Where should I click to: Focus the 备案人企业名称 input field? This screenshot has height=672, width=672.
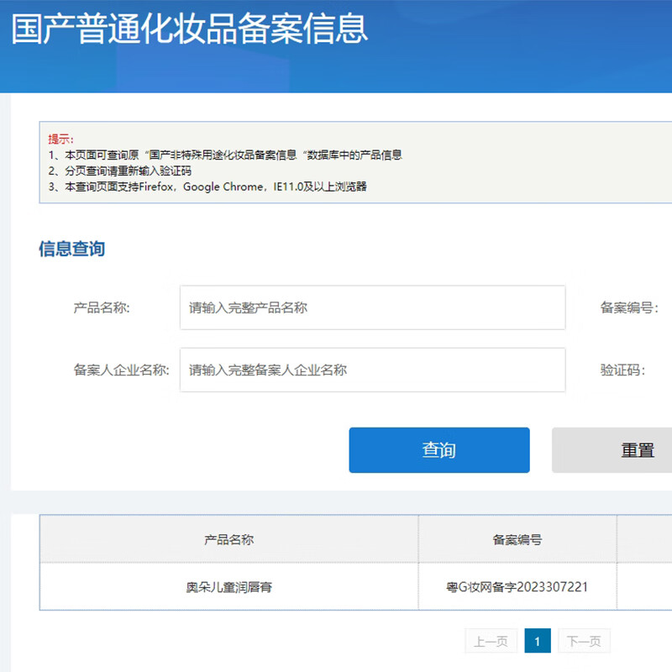(372, 370)
